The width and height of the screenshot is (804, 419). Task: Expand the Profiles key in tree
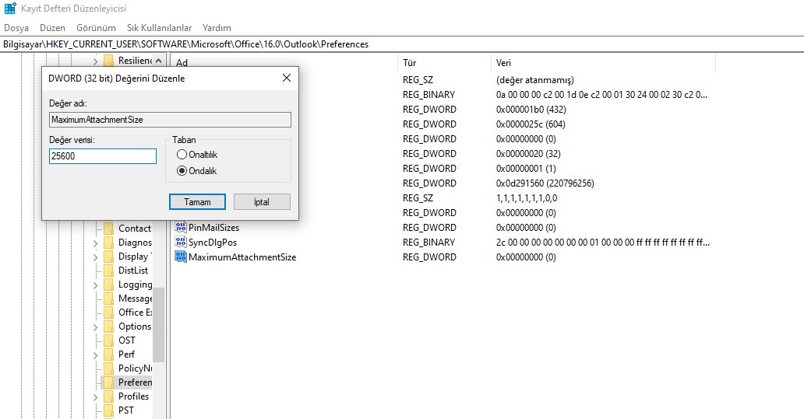(95, 396)
